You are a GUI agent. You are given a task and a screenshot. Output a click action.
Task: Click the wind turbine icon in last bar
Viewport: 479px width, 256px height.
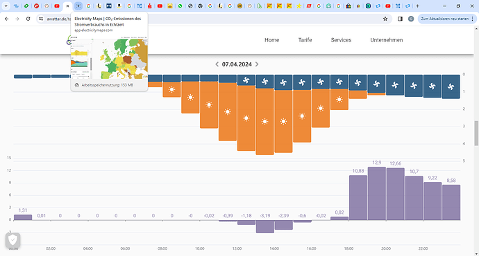[451, 86]
